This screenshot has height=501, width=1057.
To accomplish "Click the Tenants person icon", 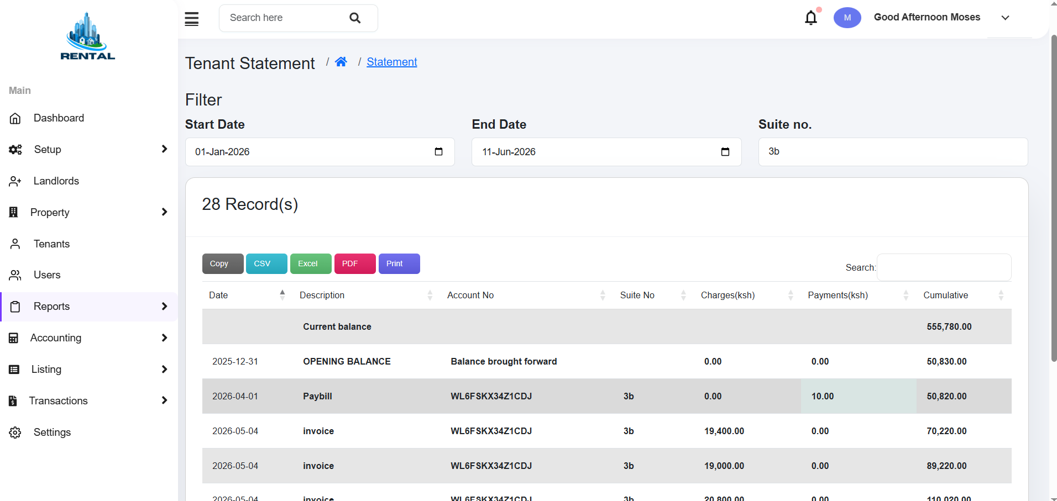I will [15, 244].
